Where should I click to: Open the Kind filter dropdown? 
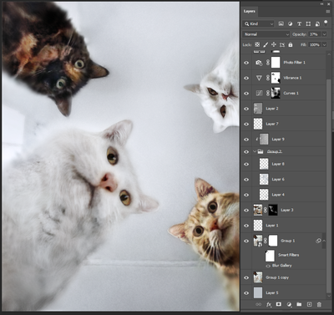pyautogui.click(x=259, y=24)
